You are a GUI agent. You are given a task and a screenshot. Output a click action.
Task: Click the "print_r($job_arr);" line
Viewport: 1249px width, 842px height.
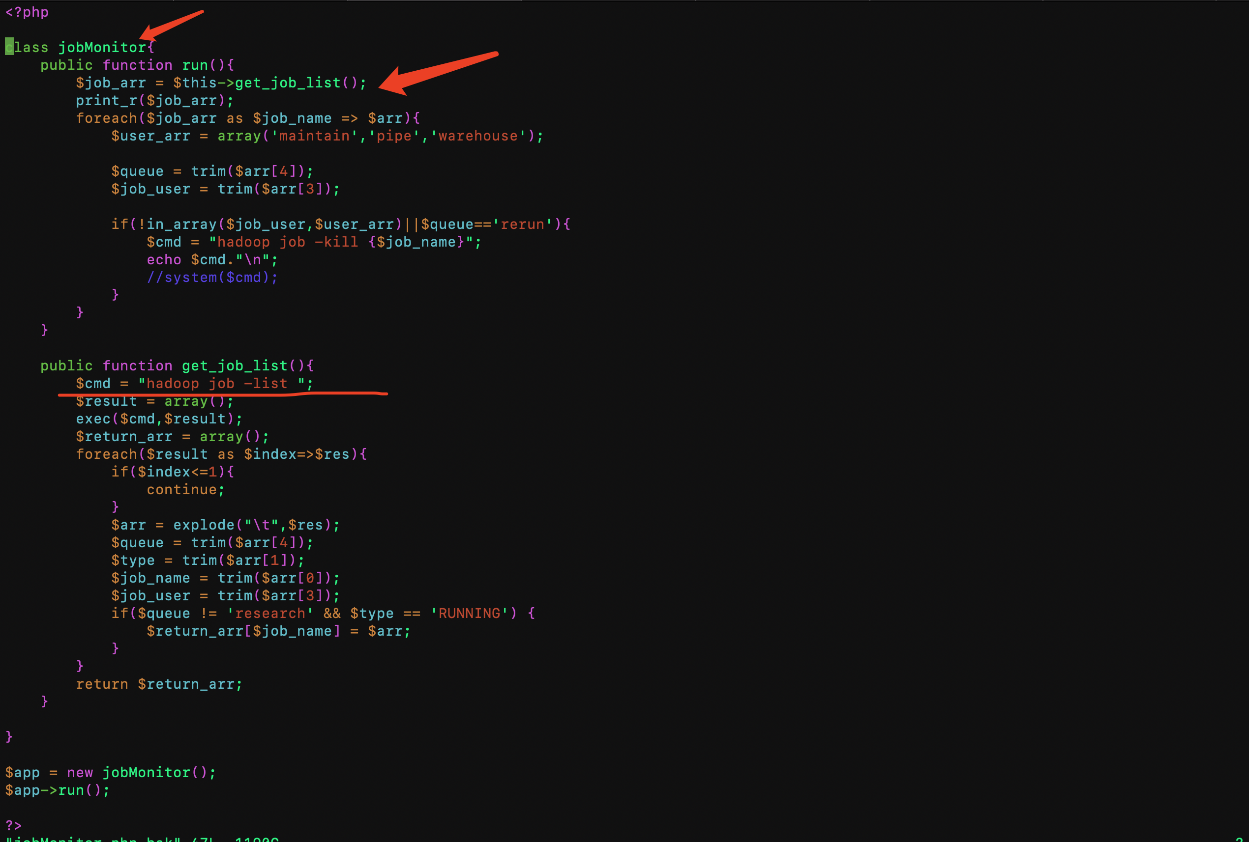tap(155, 100)
